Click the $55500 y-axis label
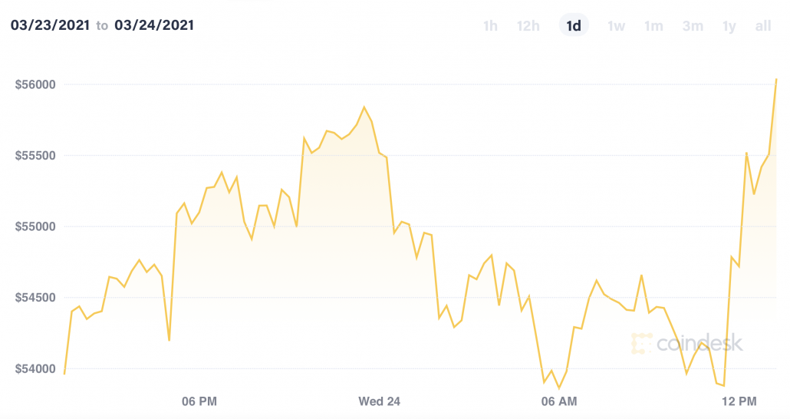This screenshot has width=790, height=419. 35,156
